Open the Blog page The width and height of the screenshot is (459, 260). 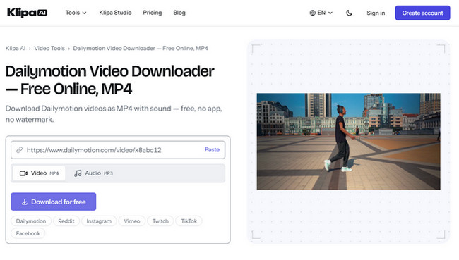179,13
